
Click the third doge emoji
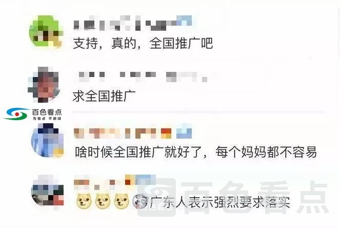tap(122, 201)
